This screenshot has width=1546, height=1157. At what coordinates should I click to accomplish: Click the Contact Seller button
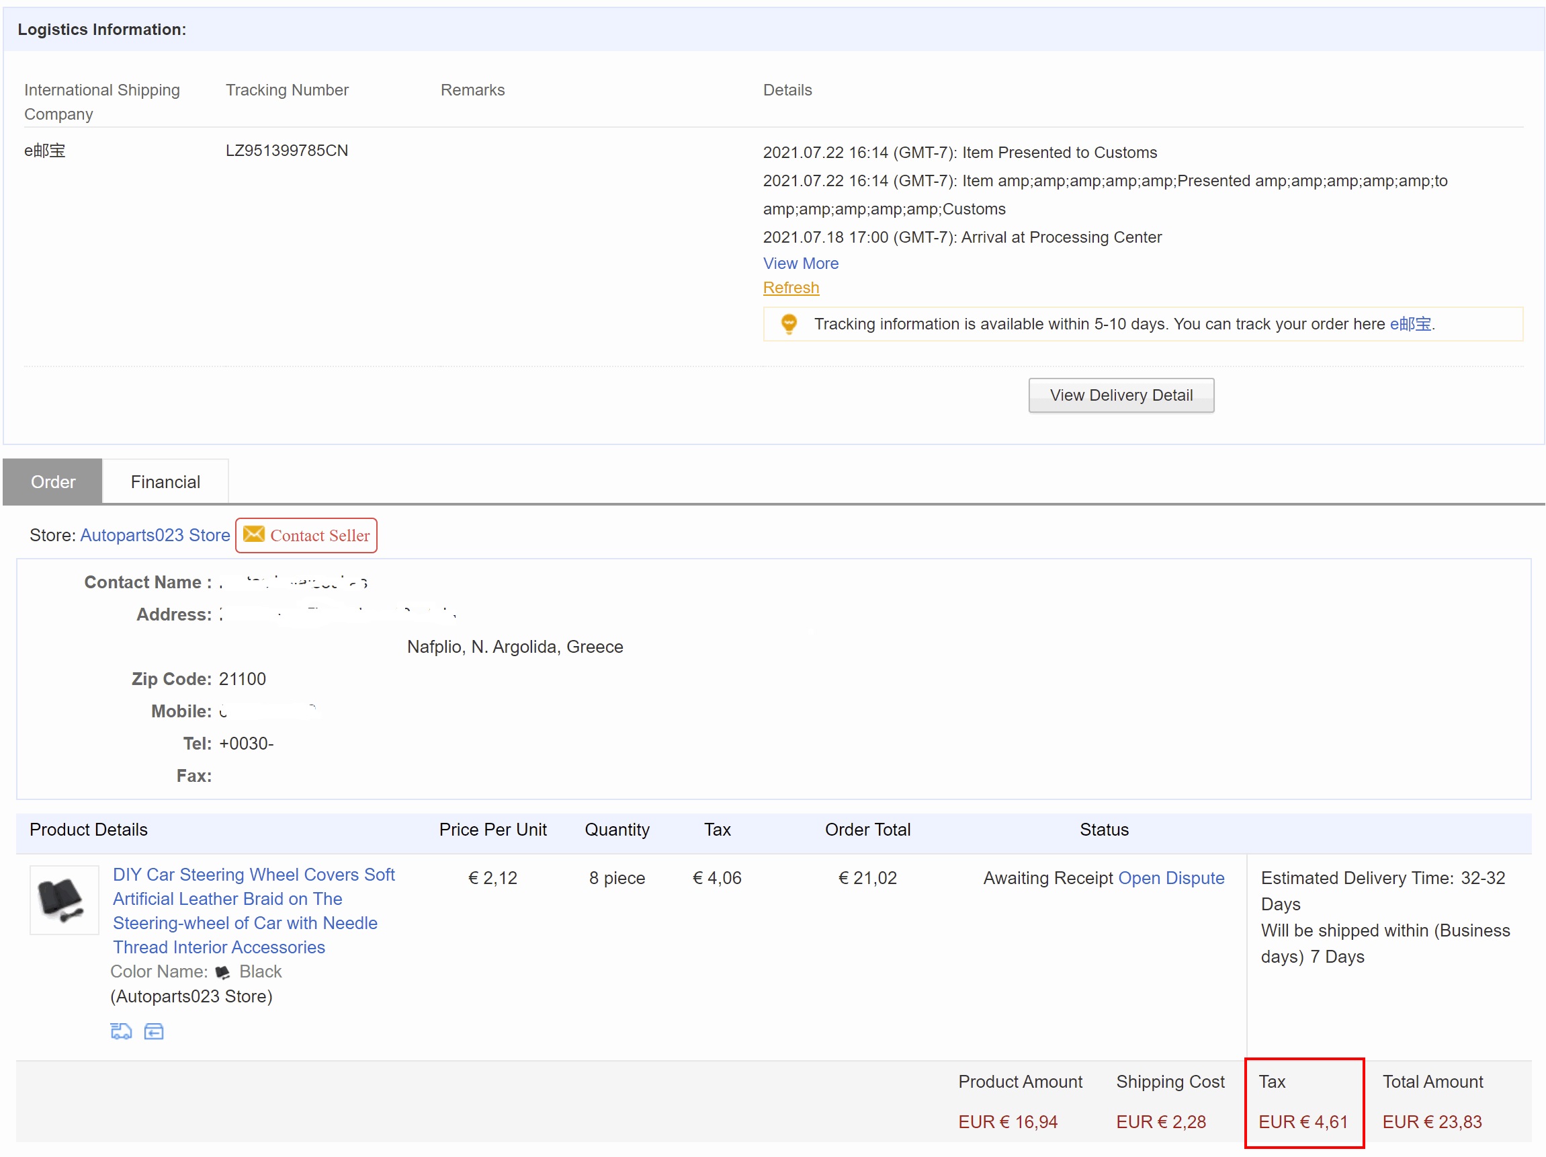[x=306, y=535]
